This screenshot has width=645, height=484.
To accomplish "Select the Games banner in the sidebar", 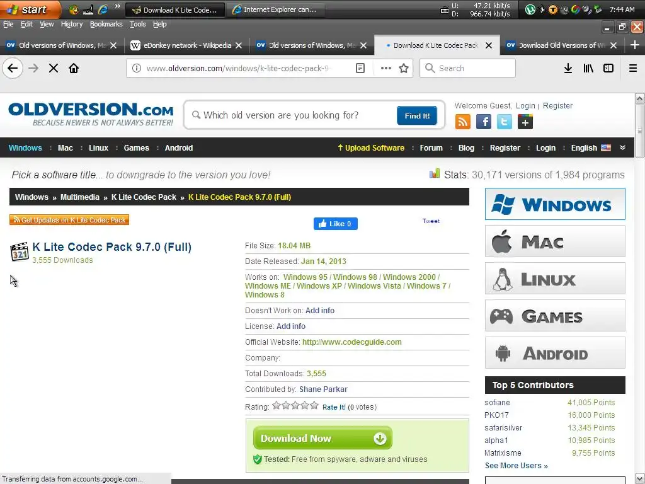I will pyautogui.click(x=555, y=316).
